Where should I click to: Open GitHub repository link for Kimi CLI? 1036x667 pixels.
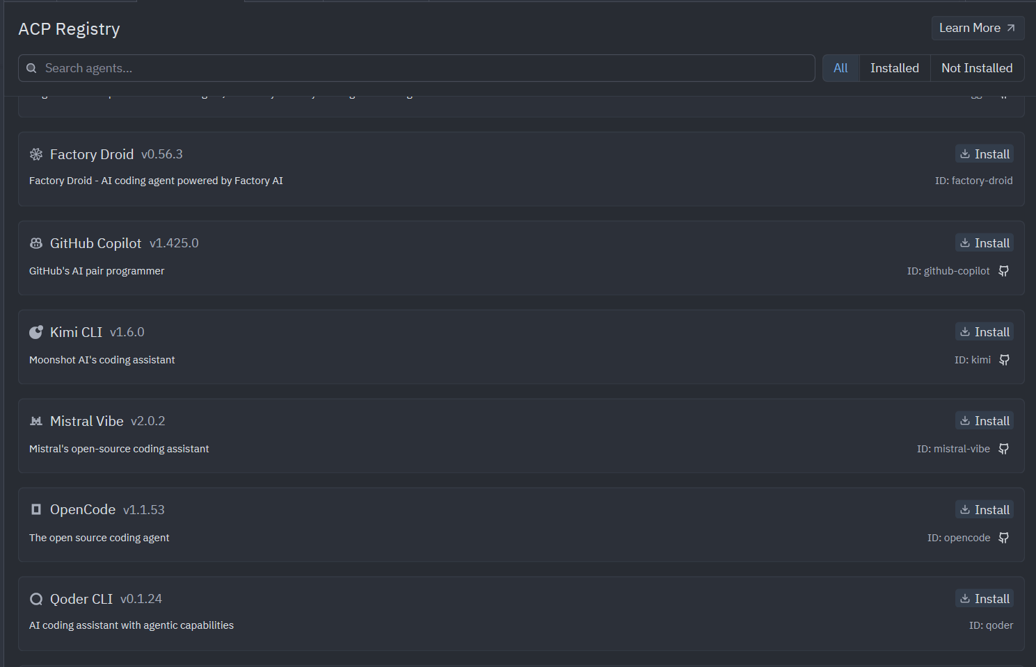pos(1003,360)
